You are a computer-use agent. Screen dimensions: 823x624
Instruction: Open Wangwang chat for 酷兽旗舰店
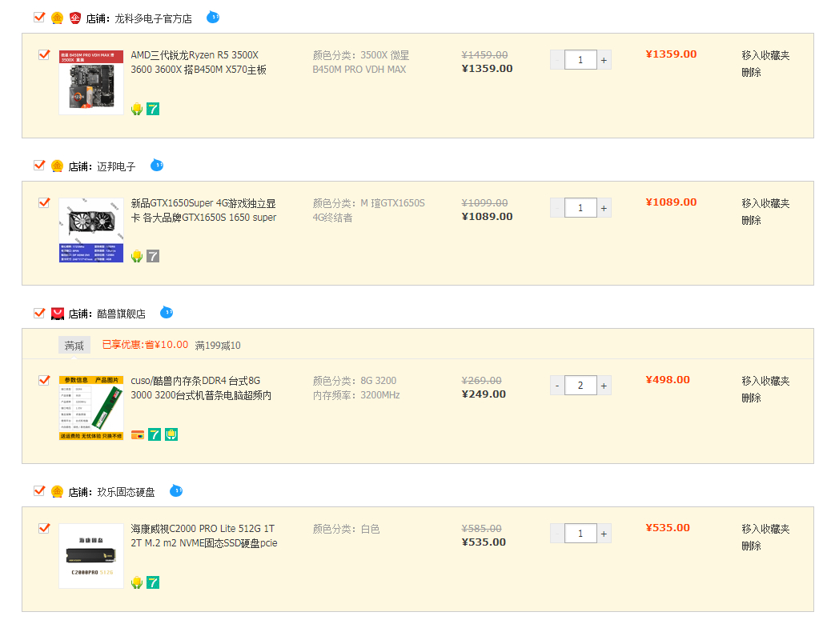(167, 313)
